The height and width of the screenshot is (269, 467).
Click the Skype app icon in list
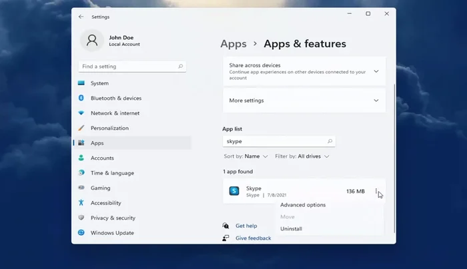[234, 191]
